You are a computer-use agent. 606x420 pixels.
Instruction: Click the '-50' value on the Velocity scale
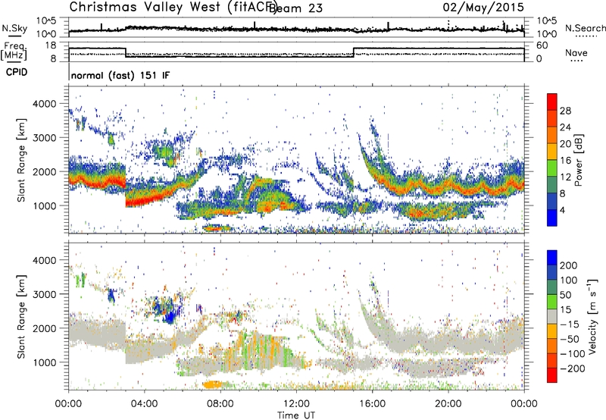pos(570,339)
